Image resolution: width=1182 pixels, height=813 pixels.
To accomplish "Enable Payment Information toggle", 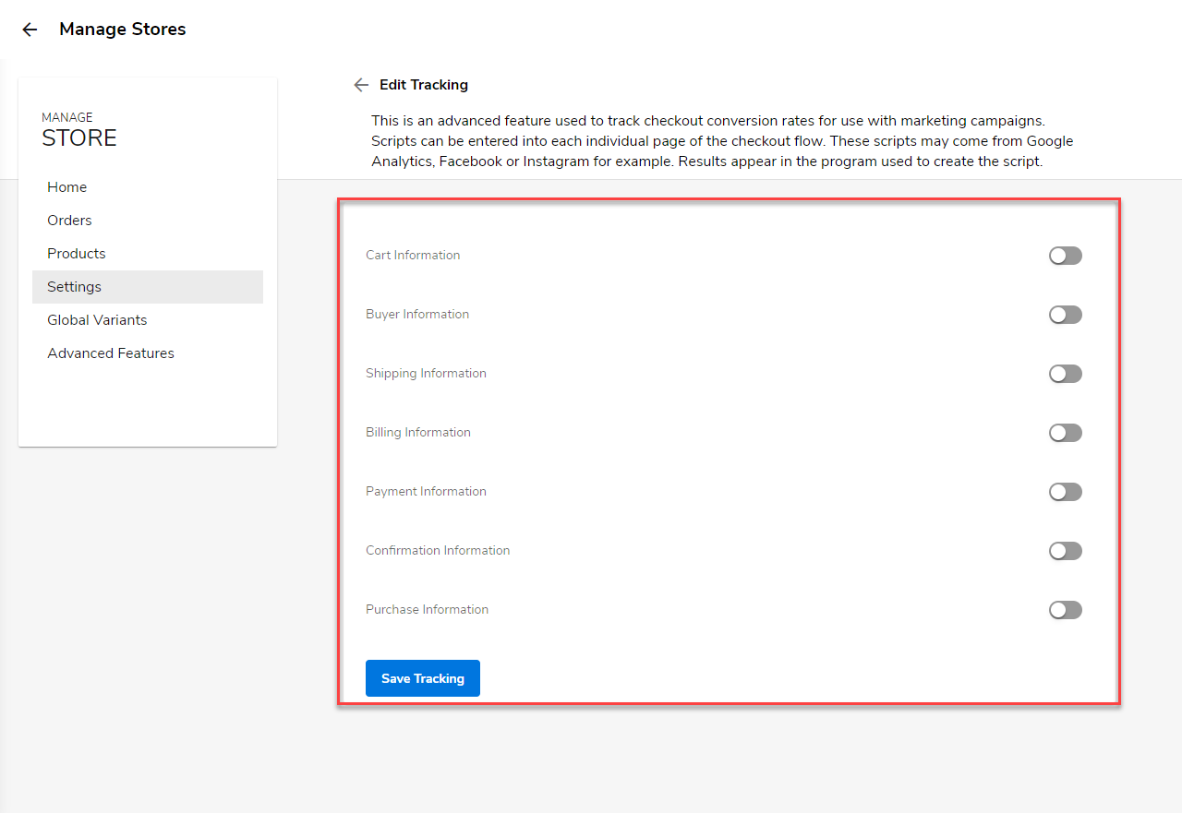I will pos(1065,492).
